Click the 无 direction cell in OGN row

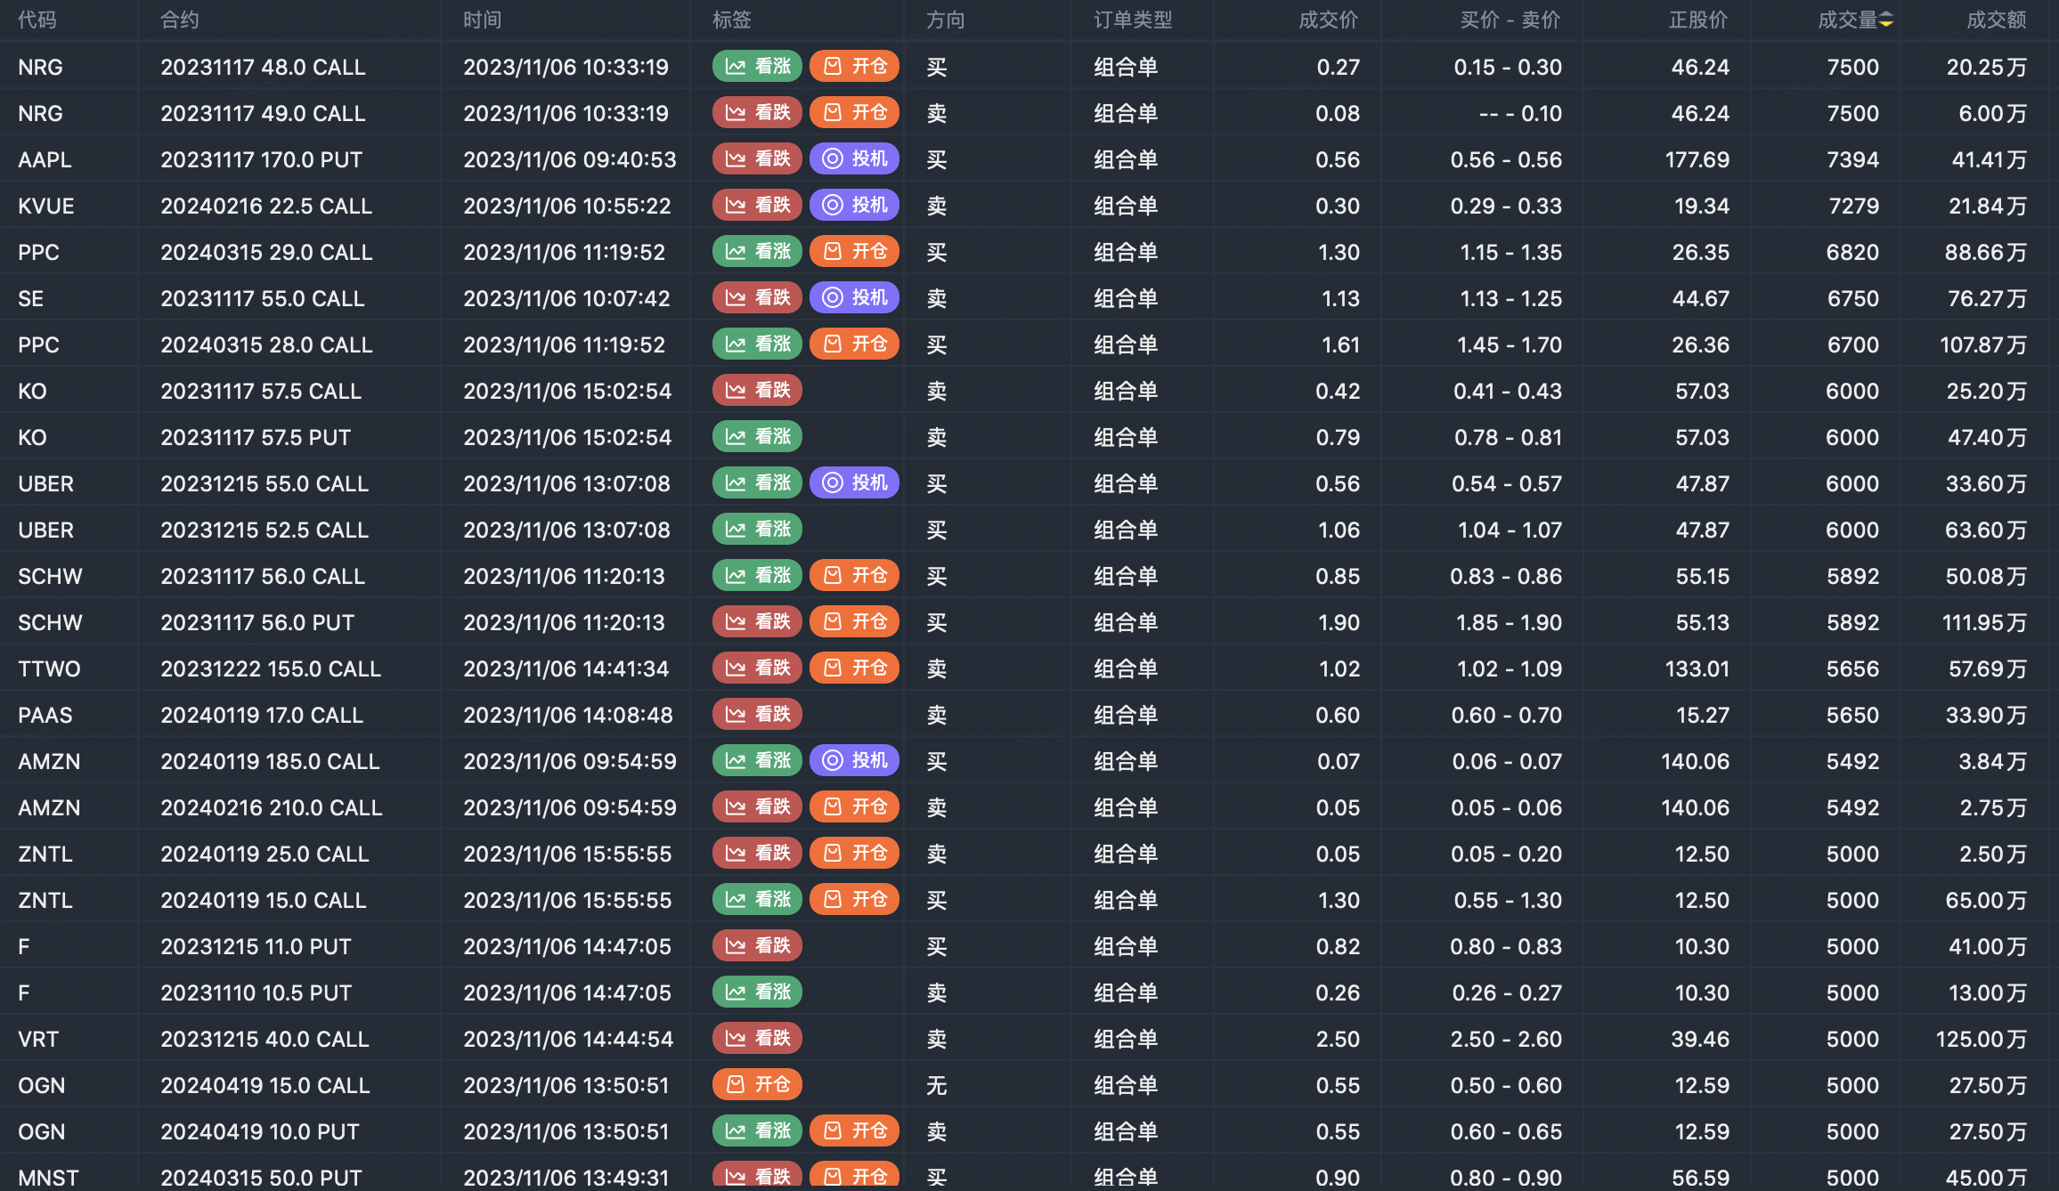tap(937, 1086)
